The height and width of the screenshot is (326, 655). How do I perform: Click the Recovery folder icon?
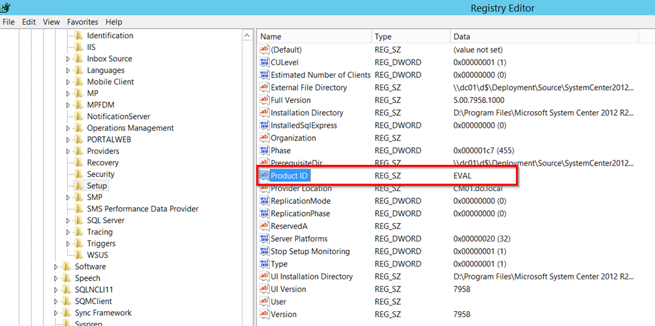pyautogui.click(x=79, y=163)
